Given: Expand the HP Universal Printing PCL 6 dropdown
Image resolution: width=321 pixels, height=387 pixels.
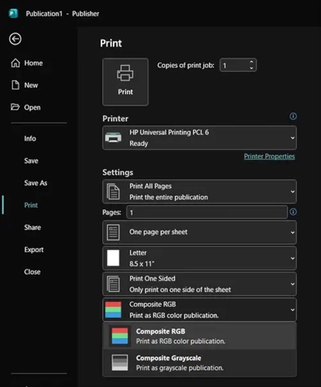Looking at the screenshot, I should [199, 138].
